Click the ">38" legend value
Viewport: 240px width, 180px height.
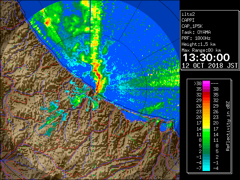198,84
